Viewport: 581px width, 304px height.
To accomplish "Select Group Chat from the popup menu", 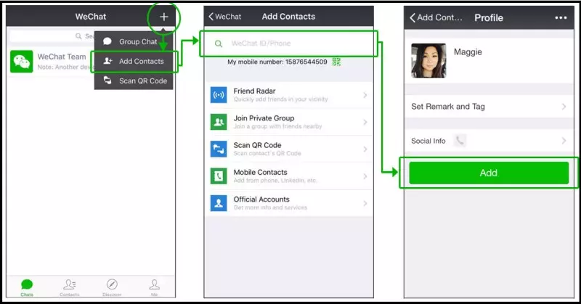I will [x=134, y=41].
